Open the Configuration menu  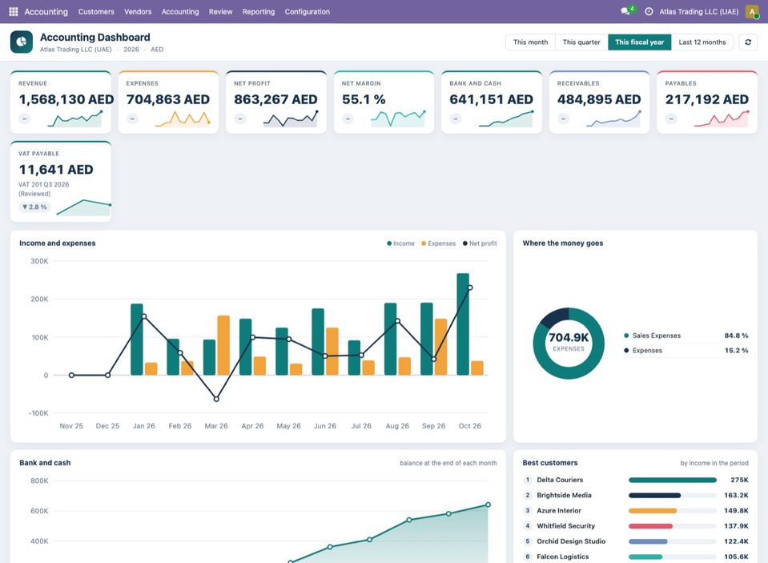coord(307,11)
